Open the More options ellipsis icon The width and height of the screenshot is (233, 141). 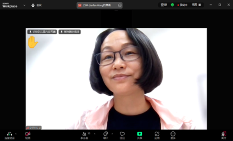point(173,133)
